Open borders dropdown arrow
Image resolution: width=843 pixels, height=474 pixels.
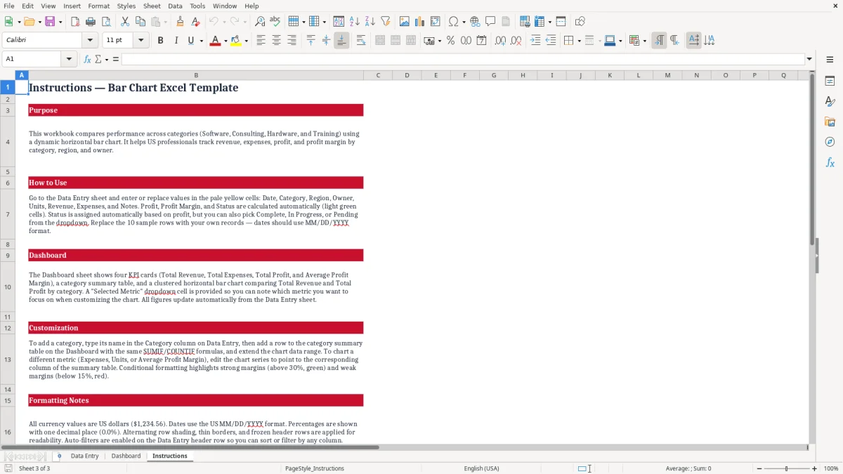[579, 41]
